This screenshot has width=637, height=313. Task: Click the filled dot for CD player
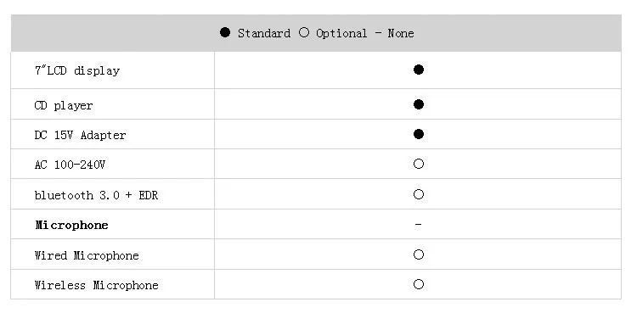[419, 104]
